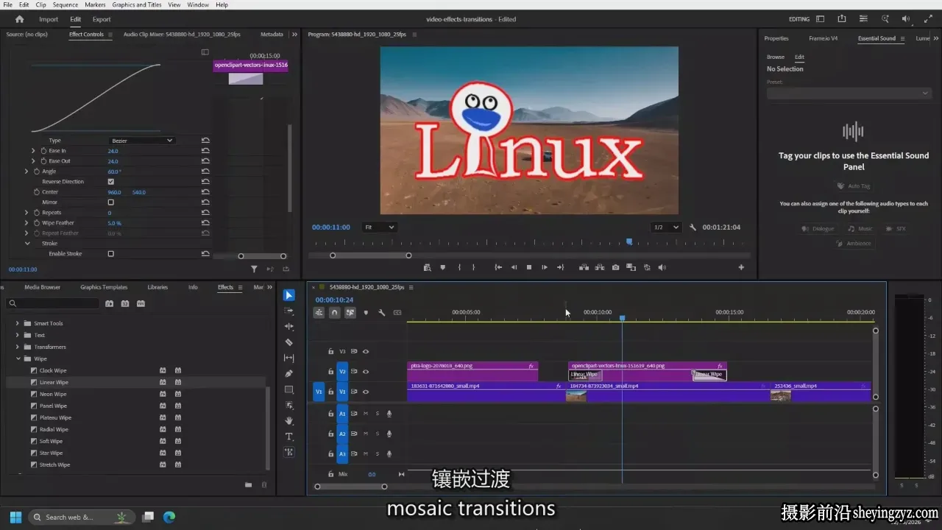942x530 pixels.
Task: Click the Stop button in Program monitor
Action: [528, 267]
